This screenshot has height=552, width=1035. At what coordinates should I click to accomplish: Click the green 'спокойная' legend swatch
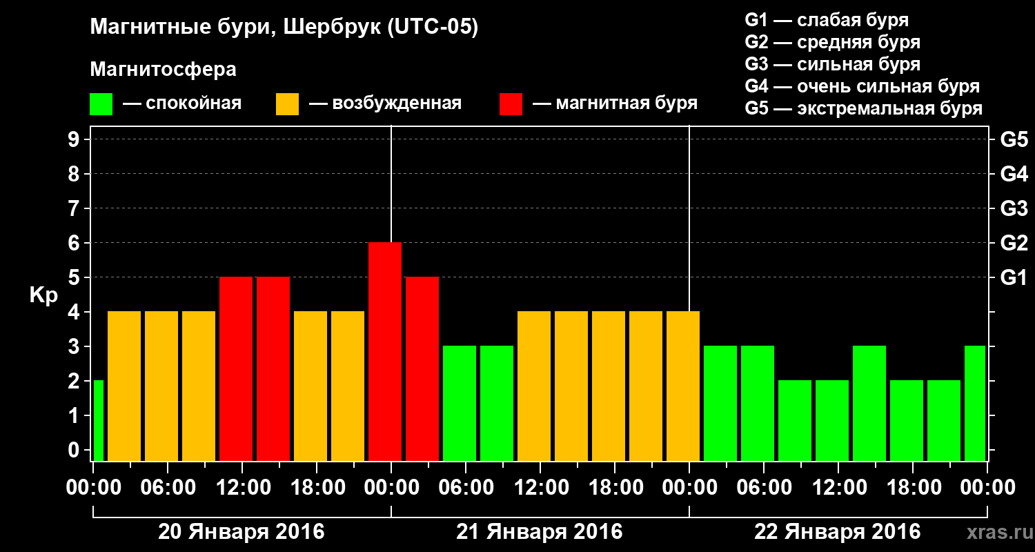(x=101, y=104)
